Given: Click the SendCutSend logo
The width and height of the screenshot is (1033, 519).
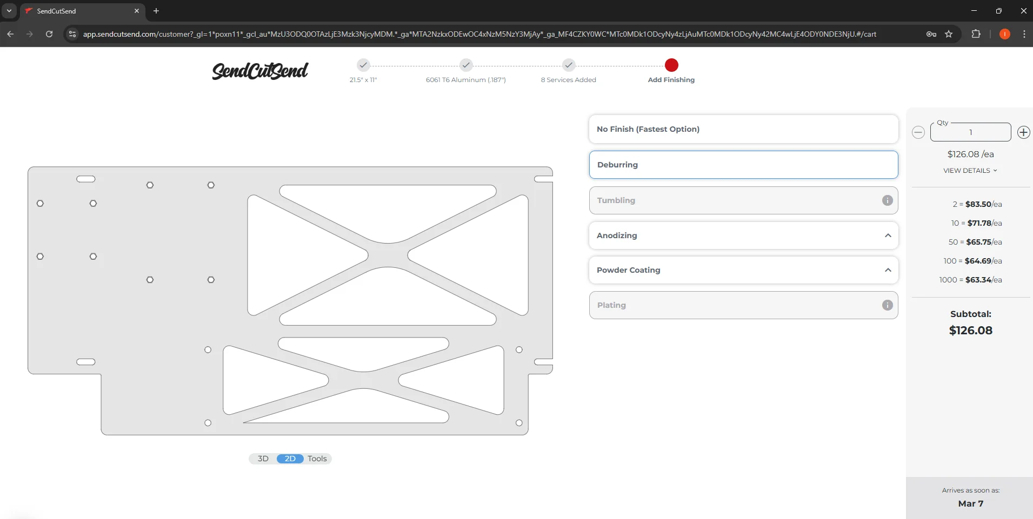Looking at the screenshot, I should coord(260,71).
